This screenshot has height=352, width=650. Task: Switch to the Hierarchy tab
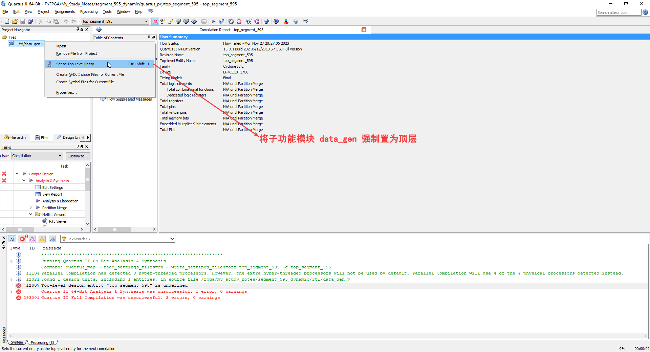(x=15, y=137)
